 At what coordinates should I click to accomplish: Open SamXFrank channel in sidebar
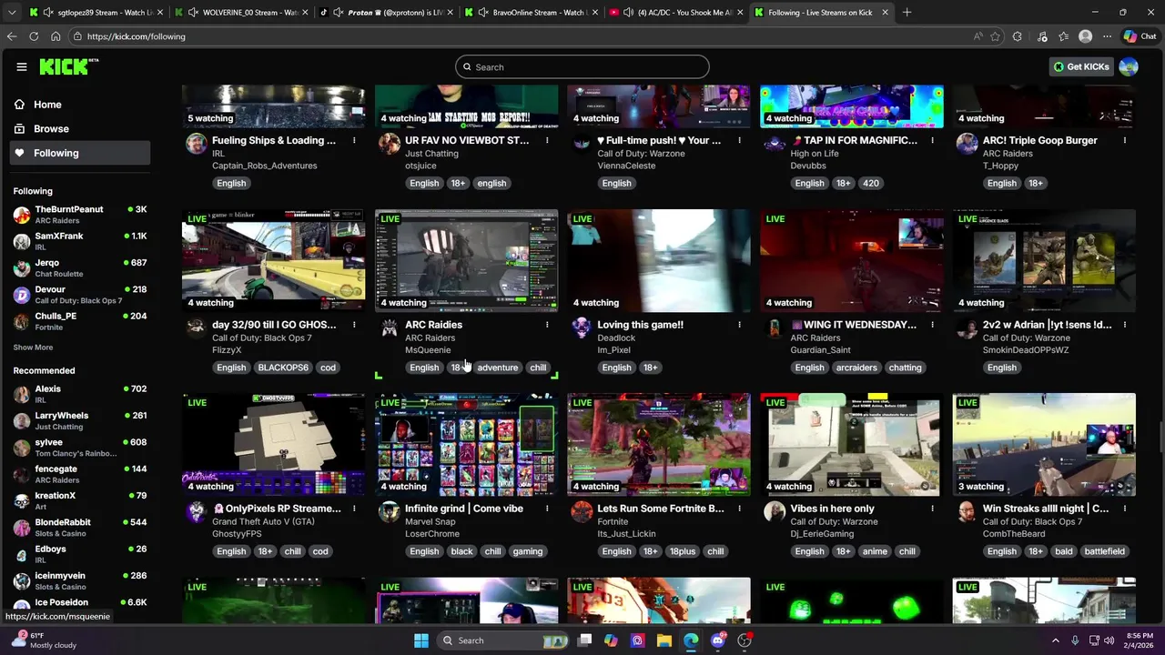(x=80, y=241)
